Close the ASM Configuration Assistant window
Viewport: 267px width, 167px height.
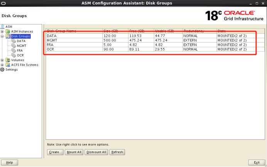pos(263,3)
